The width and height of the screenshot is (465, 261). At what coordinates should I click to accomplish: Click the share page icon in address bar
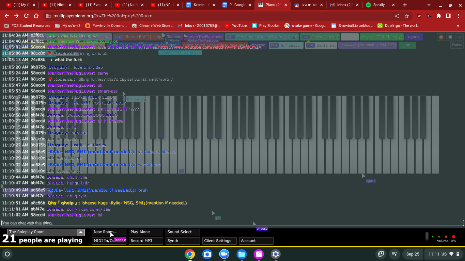tap(397, 16)
